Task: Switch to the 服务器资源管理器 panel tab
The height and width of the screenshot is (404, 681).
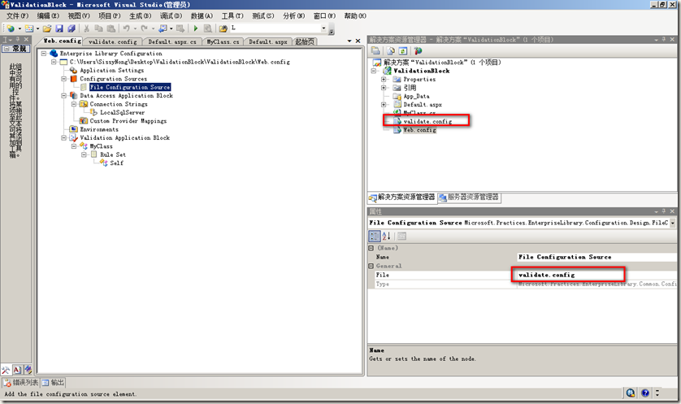Action: pyautogui.click(x=469, y=198)
